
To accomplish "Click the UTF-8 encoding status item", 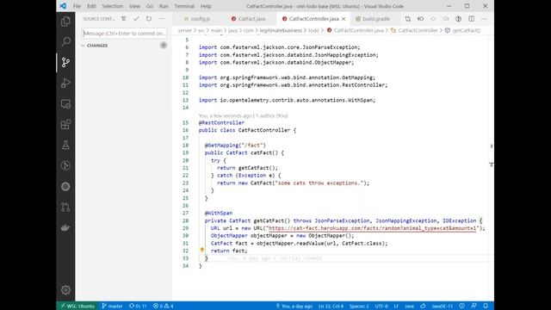I will point(381,306).
